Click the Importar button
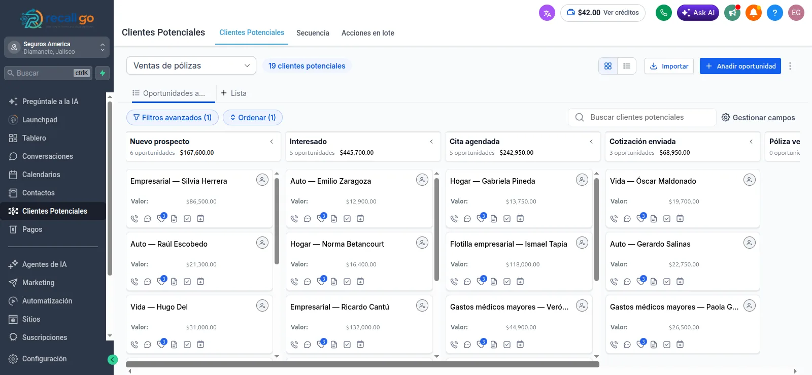812x375 pixels. click(x=669, y=66)
